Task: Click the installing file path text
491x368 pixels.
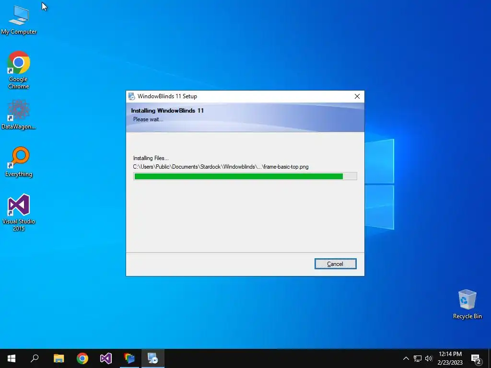Action: point(221,167)
